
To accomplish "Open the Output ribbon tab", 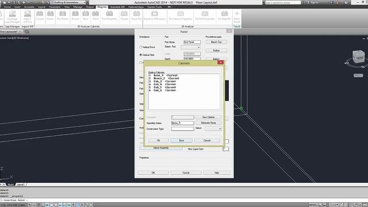I will [90, 7].
